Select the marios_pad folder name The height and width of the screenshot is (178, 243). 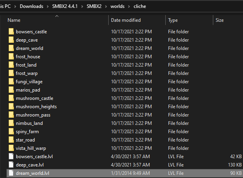click(28, 90)
